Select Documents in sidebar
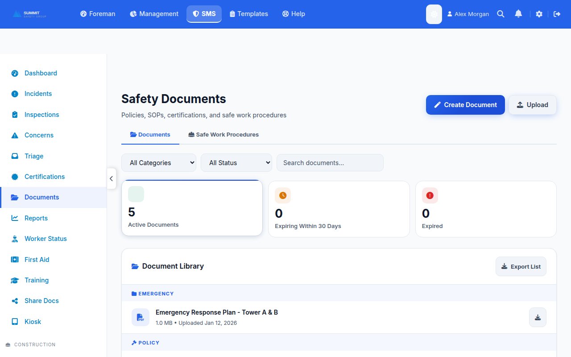This screenshot has height=357, width=571. pos(54,197)
